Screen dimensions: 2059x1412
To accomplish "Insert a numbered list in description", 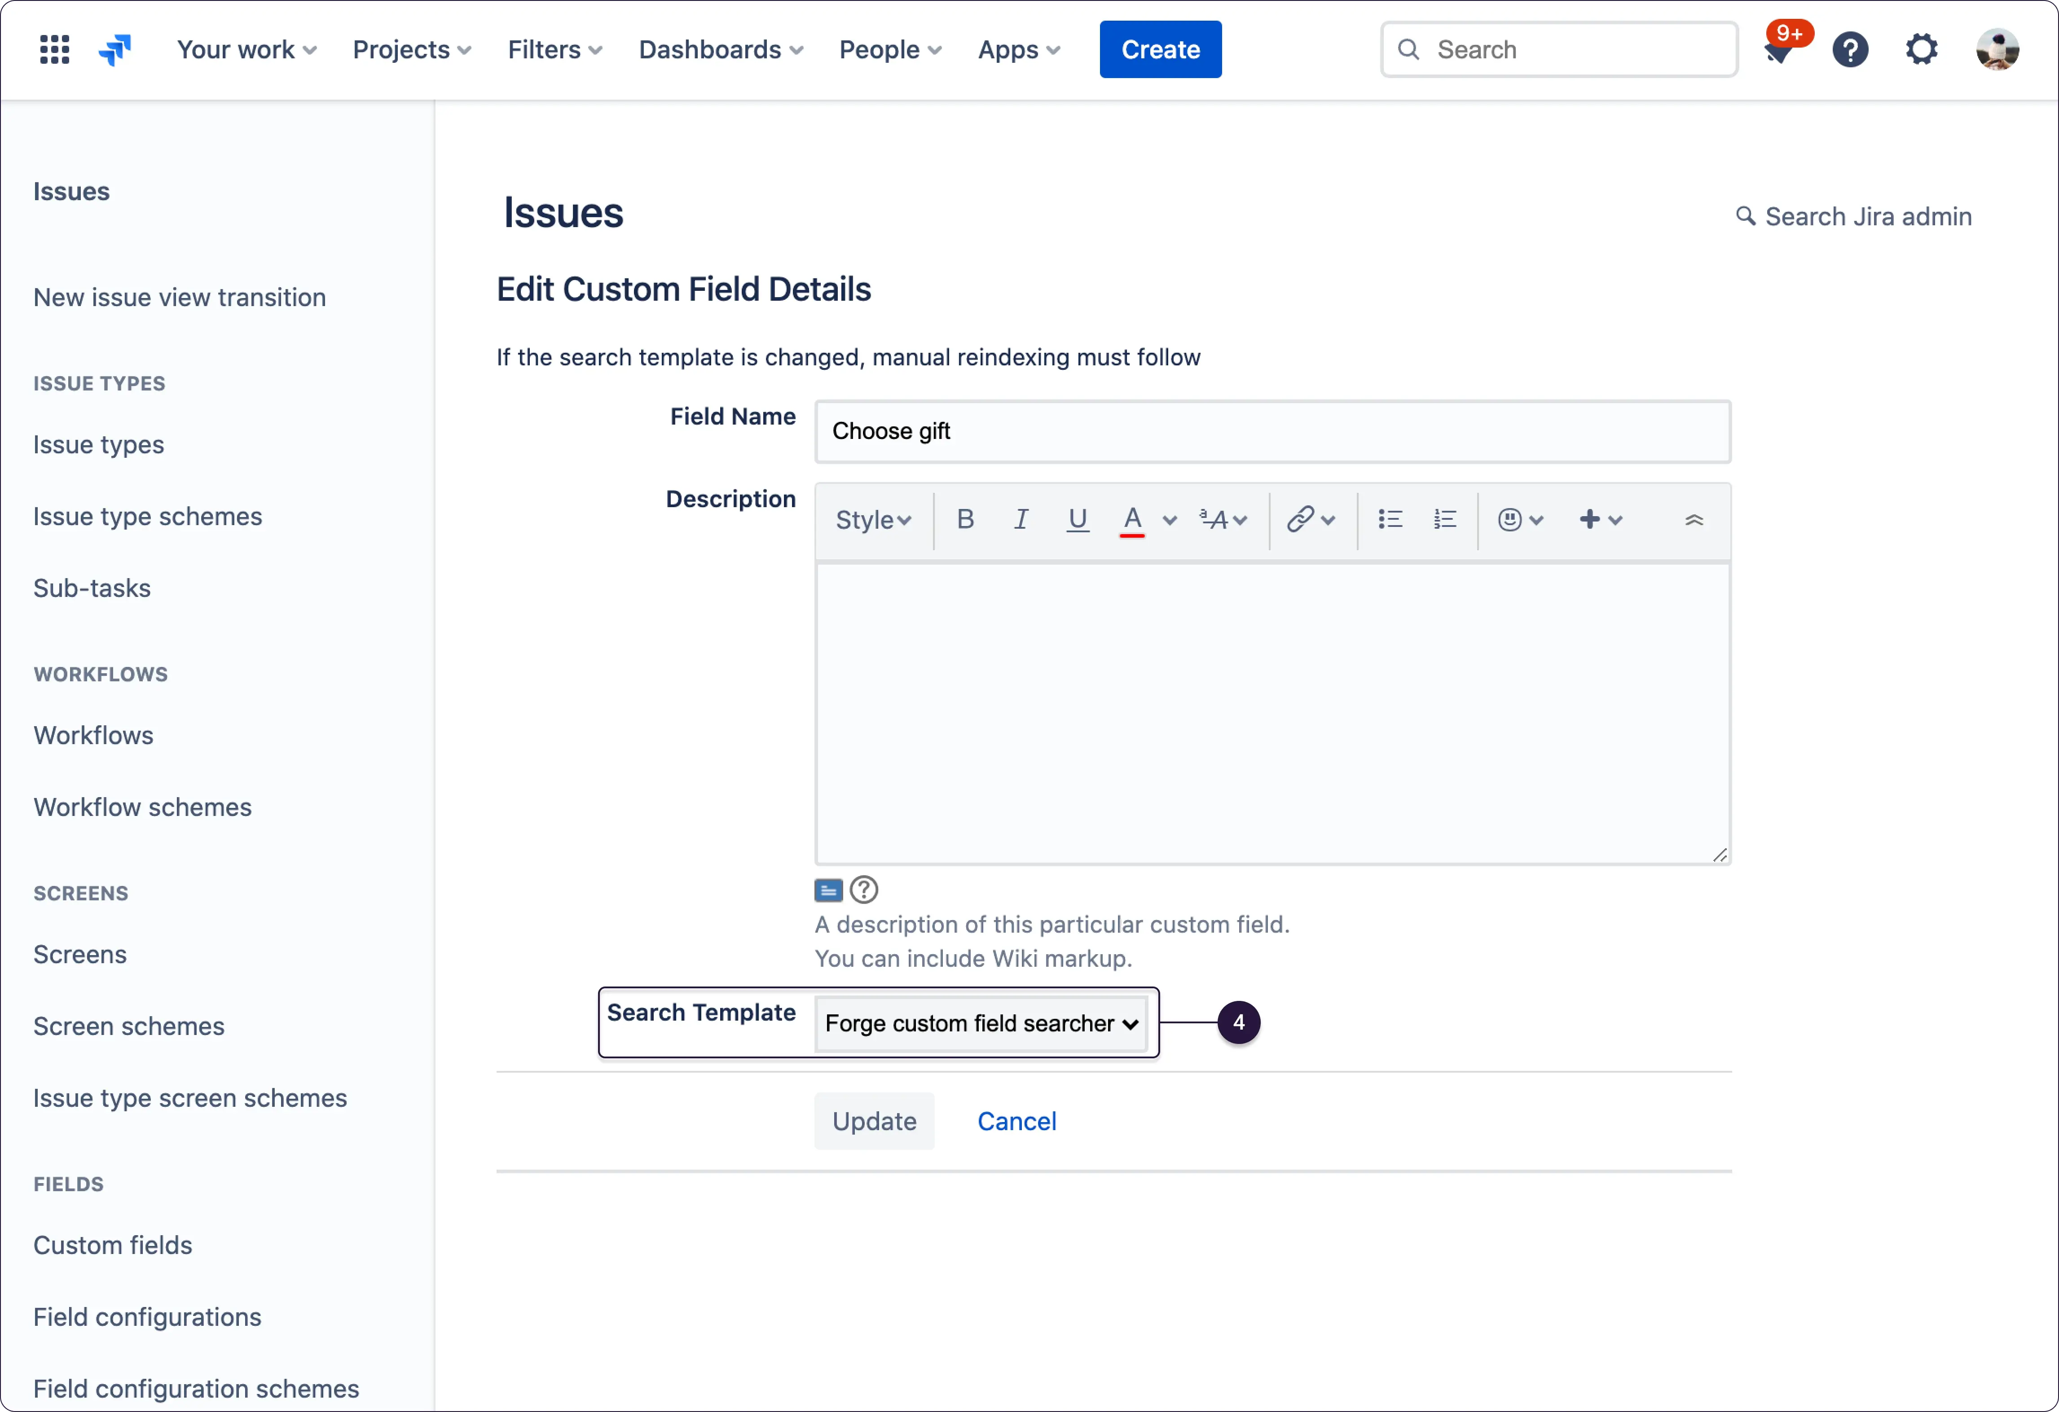I will (x=1444, y=519).
